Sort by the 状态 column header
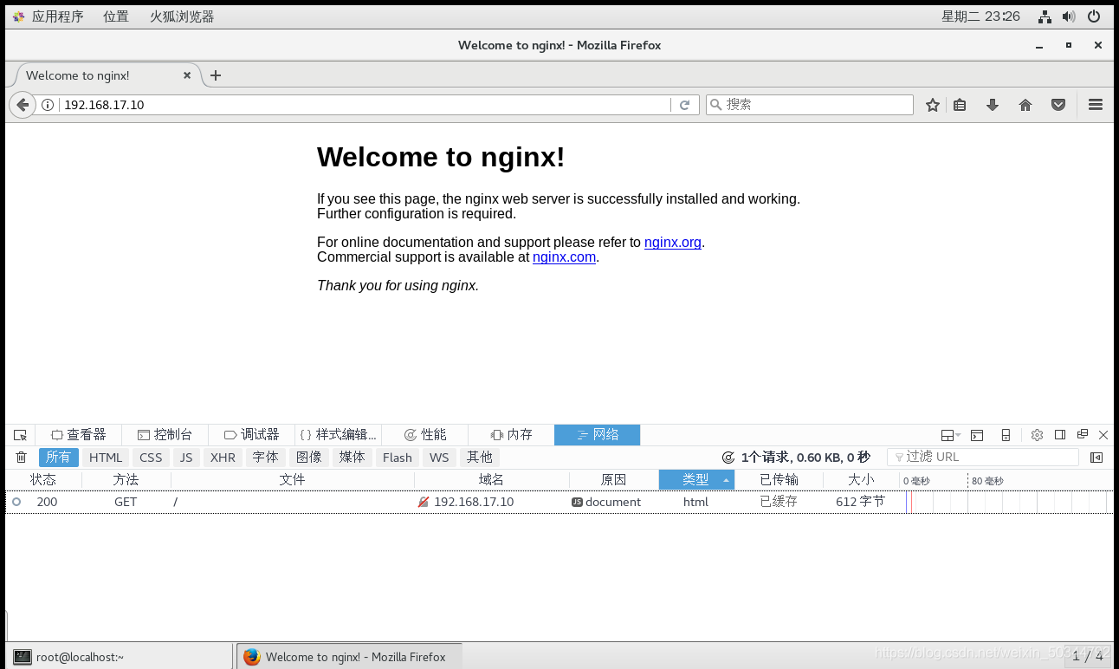The height and width of the screenshot is (669, 1119). (x=43, y=480)
